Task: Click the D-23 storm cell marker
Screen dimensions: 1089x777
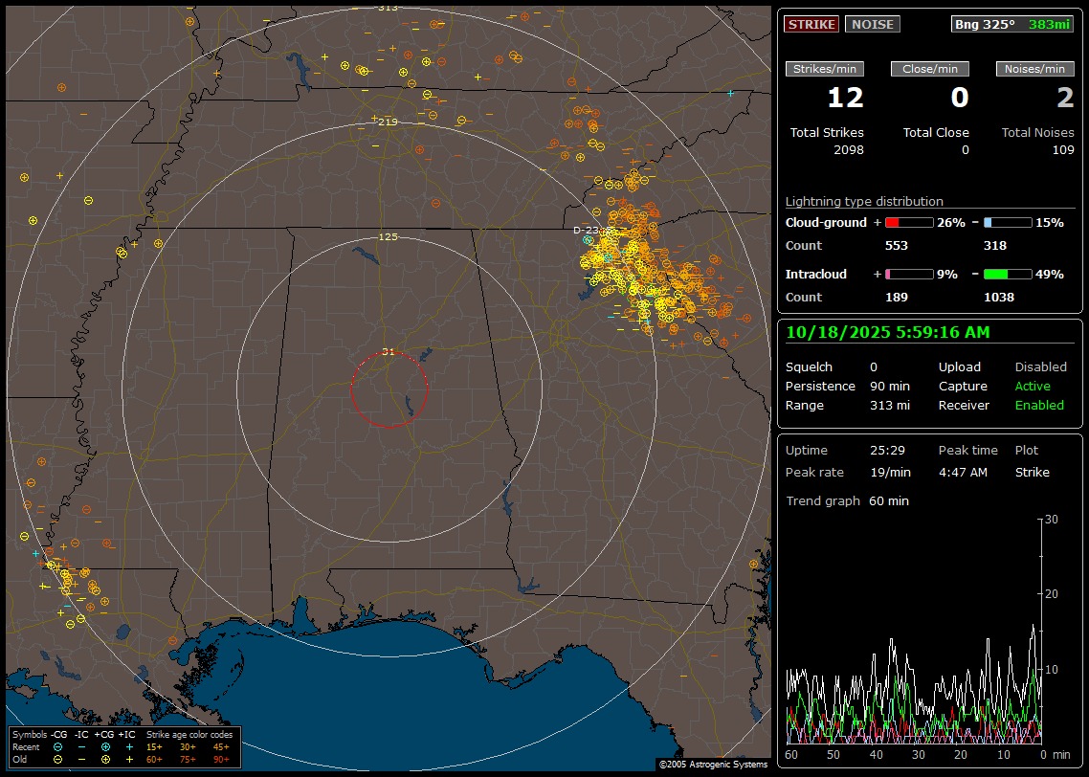Action: [x=587, y=231]
